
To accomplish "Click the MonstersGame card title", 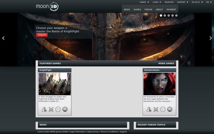I will [152, 70].
